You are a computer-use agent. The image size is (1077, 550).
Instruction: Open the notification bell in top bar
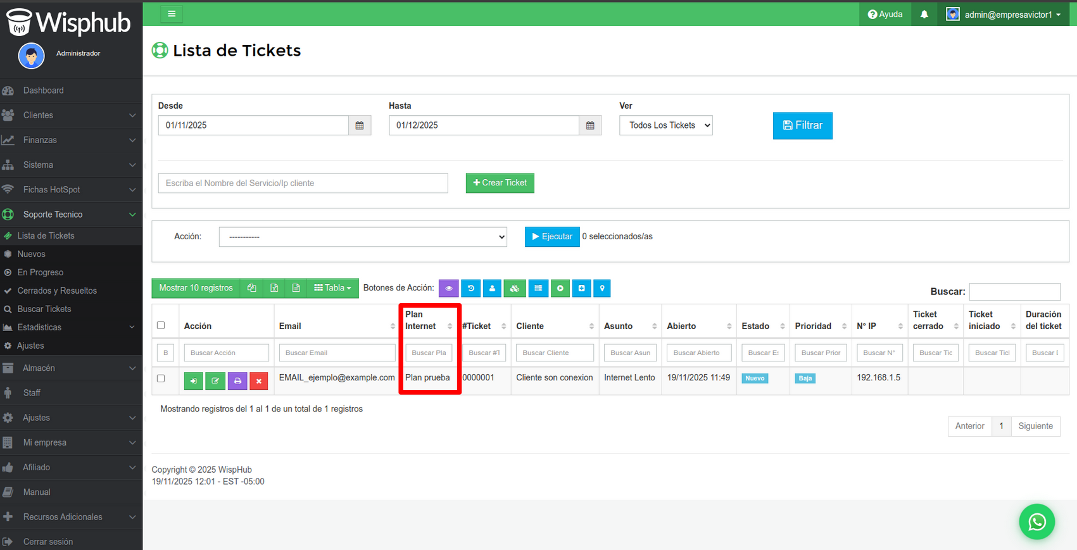click(x=924, y=15)
